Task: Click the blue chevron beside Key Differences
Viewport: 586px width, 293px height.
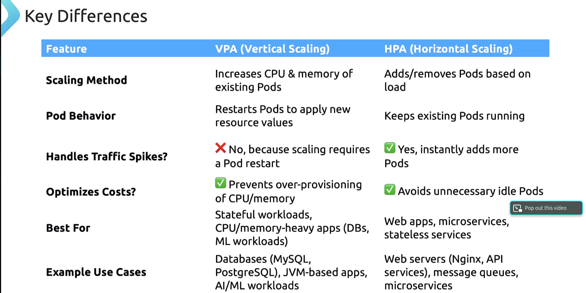Action: [10, 17]
